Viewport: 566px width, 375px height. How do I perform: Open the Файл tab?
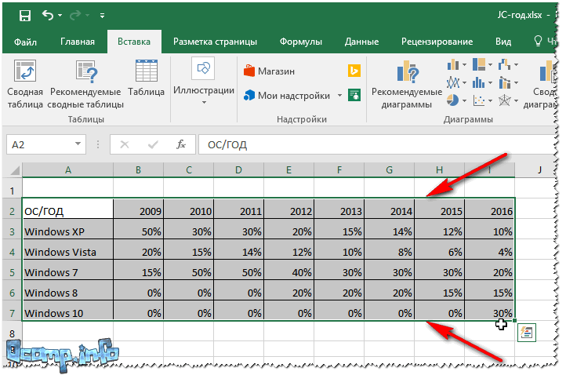click(x=25, y=42)
